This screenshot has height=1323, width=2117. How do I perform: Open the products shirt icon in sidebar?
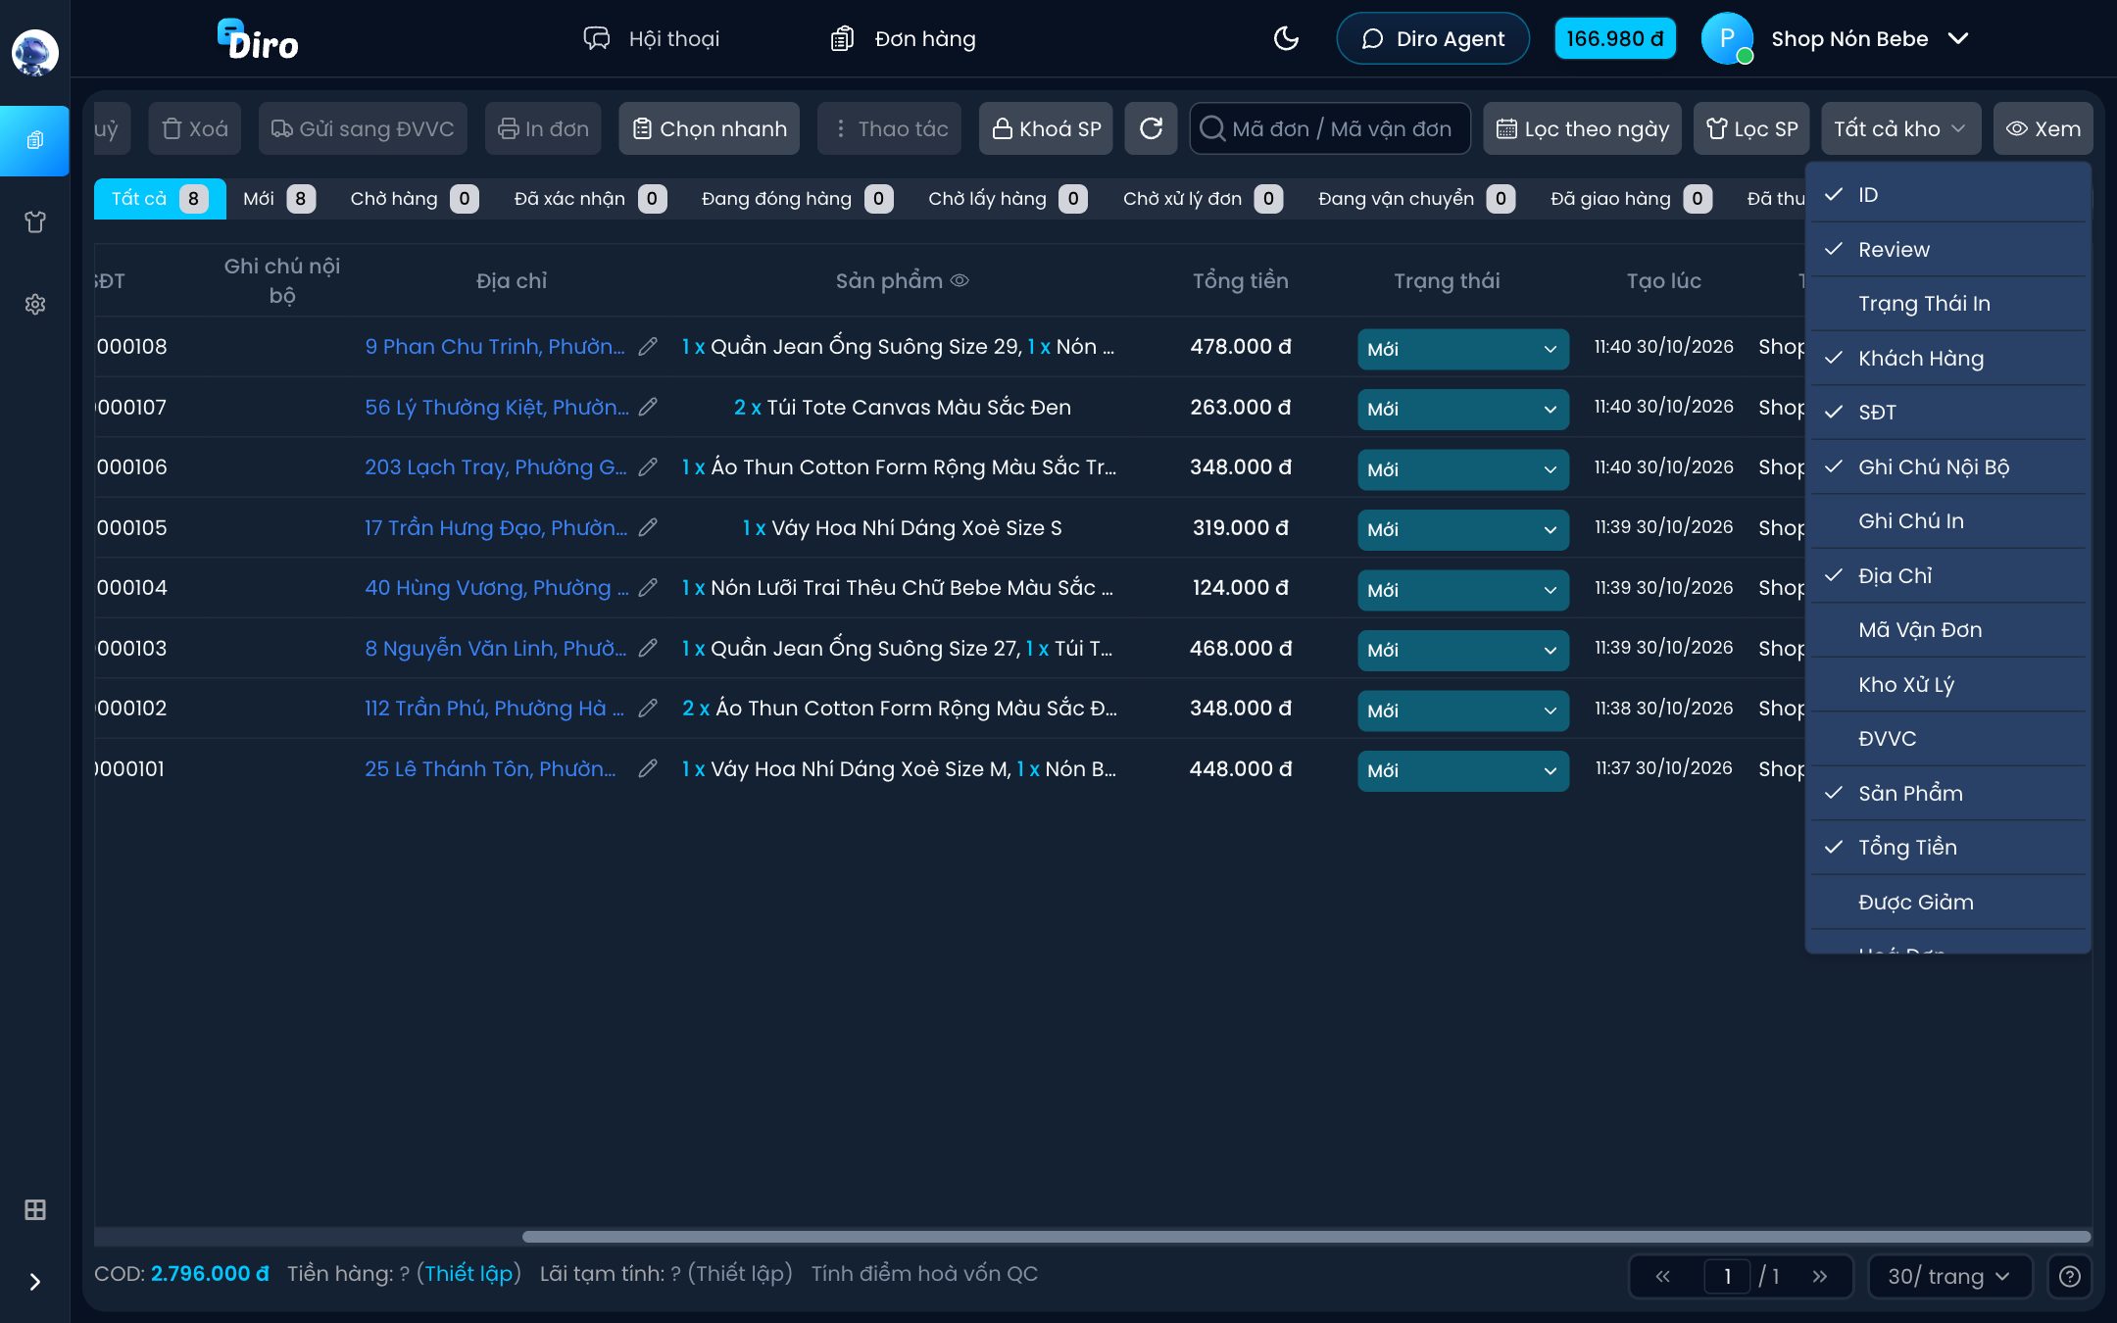tap(35, 222)
